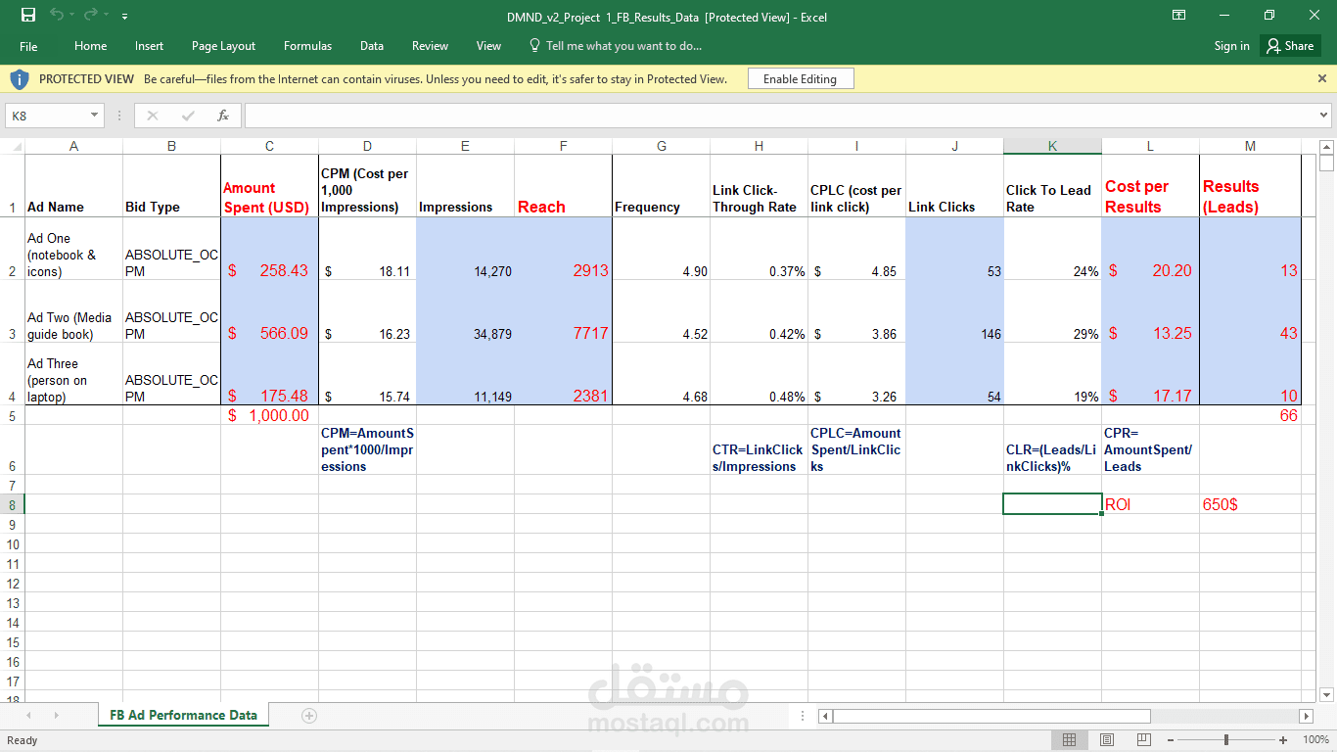Screen dimensions: 1337x752
Task: Click the Undo arrow icon
Action: [x=57, y=16]
